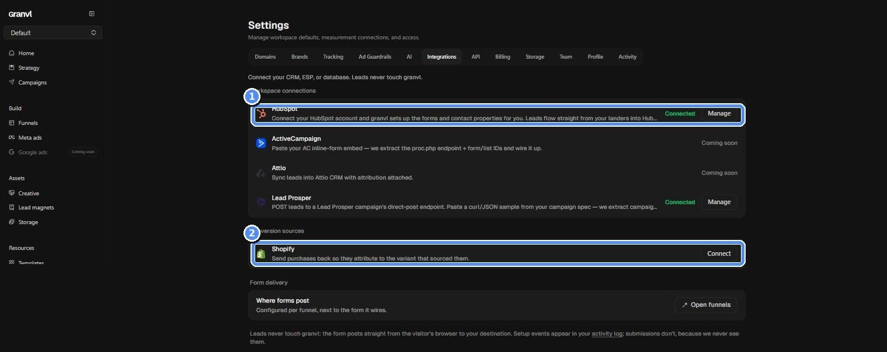Collapse the sidebar with the panel icon

[x=92, y=13]
